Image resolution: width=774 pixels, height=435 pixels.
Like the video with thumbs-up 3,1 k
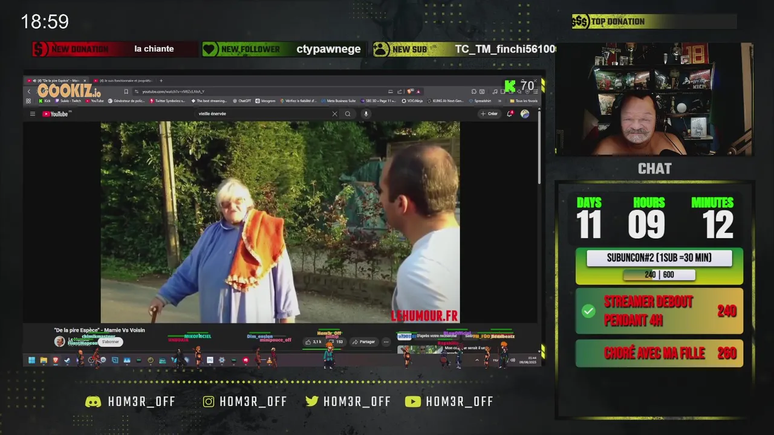point(314,342)
